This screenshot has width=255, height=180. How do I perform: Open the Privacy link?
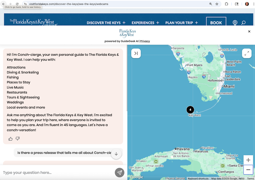click(145, 41)
